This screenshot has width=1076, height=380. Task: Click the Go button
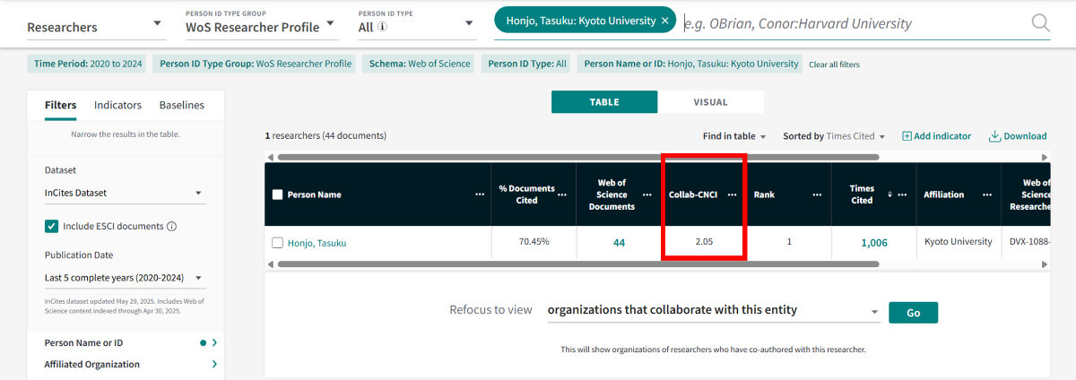tap(913, 312)
